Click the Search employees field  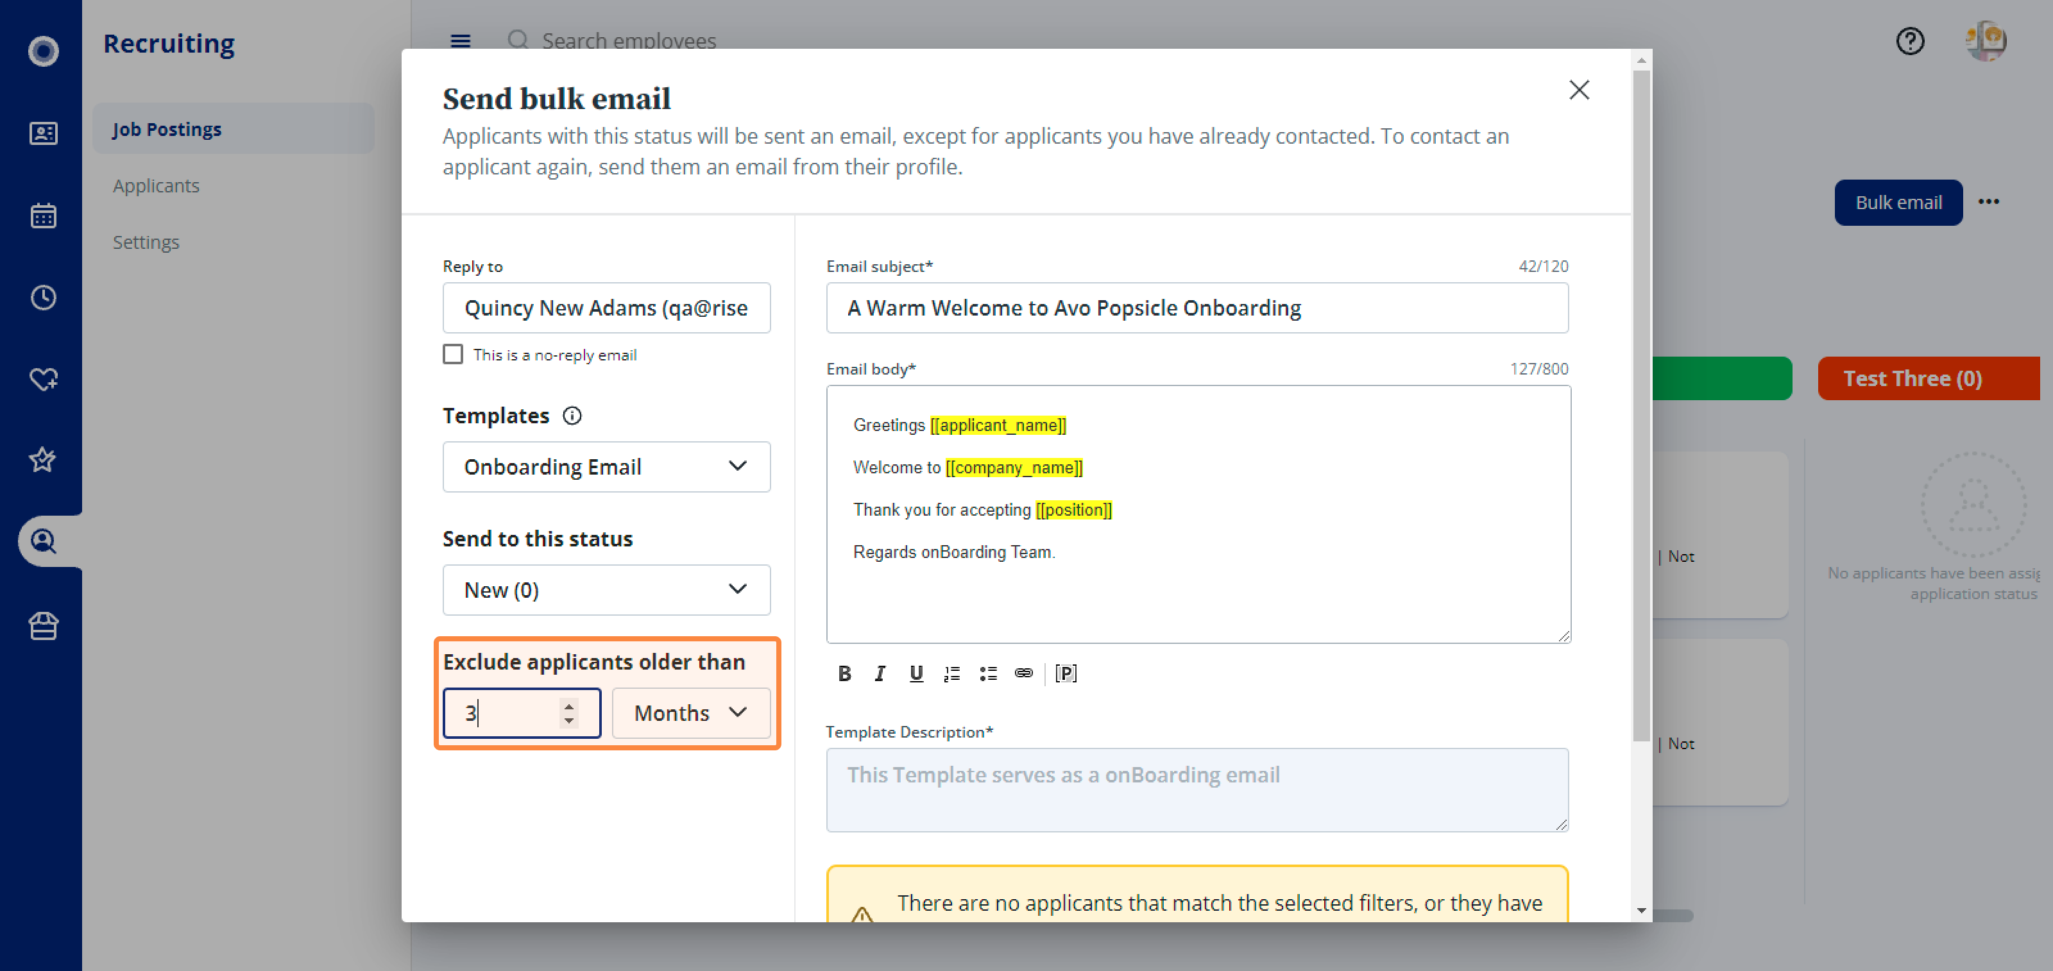[x=628, y=40]
